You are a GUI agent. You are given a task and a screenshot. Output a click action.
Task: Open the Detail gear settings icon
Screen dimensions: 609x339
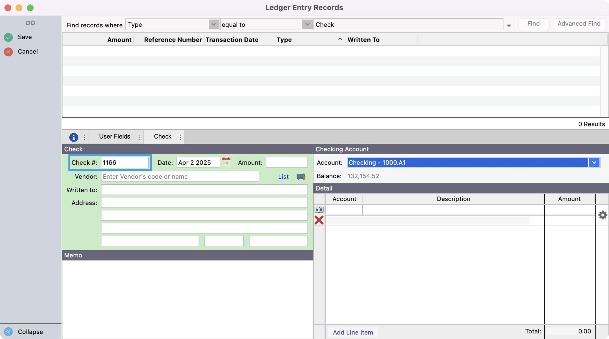coord(602,215)
